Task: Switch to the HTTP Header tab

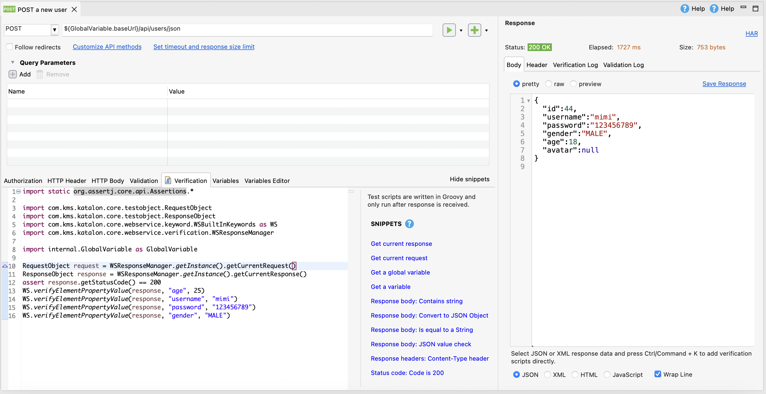Action: point(67,181)
